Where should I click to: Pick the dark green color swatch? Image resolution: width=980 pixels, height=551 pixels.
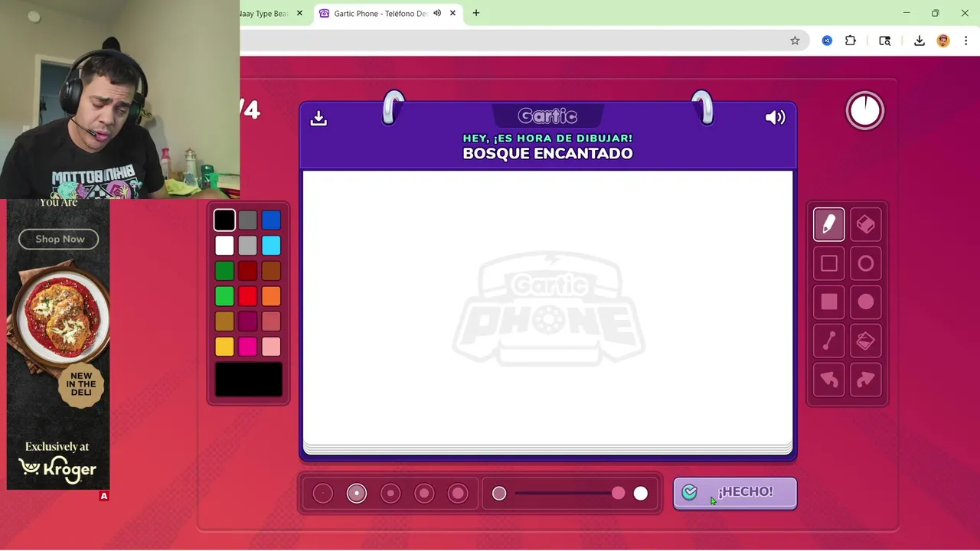[224, 271]
